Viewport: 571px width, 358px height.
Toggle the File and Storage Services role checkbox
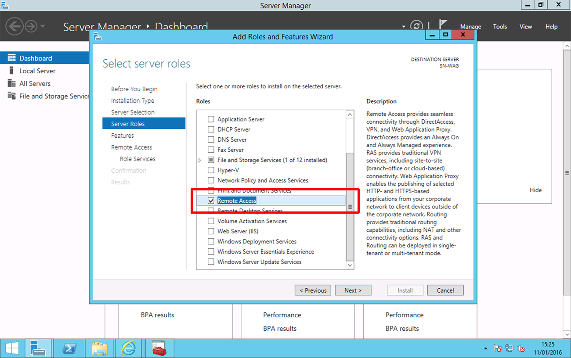[211, 160]
